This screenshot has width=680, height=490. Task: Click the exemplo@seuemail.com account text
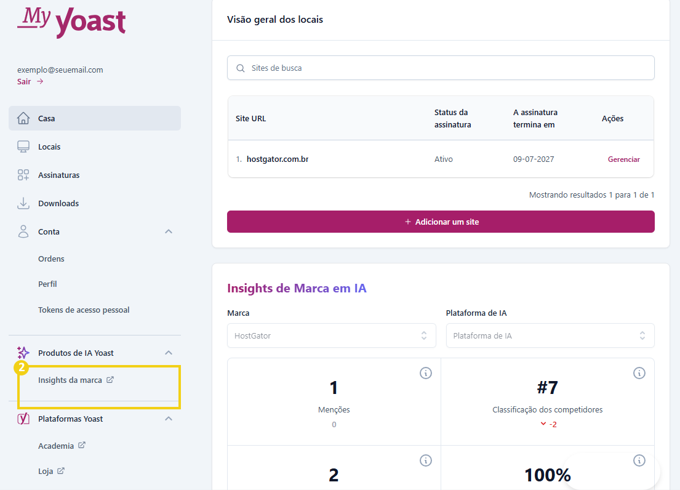coord(60,70)
